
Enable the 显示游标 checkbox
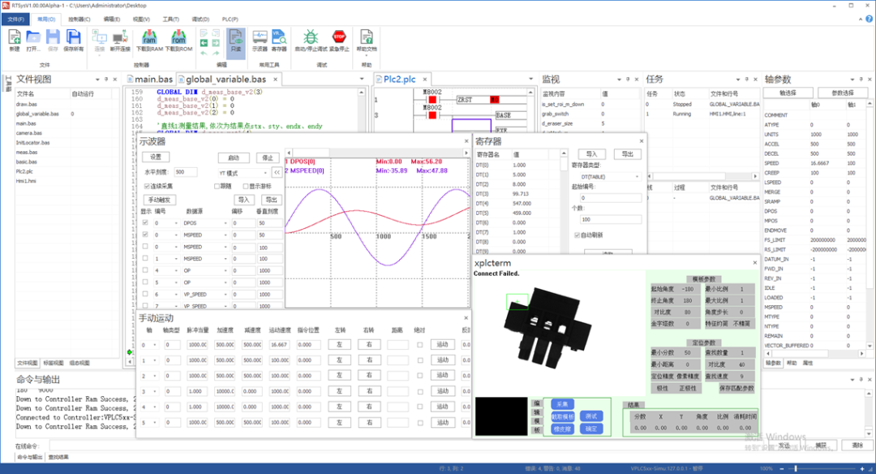(x=245, y=186)
